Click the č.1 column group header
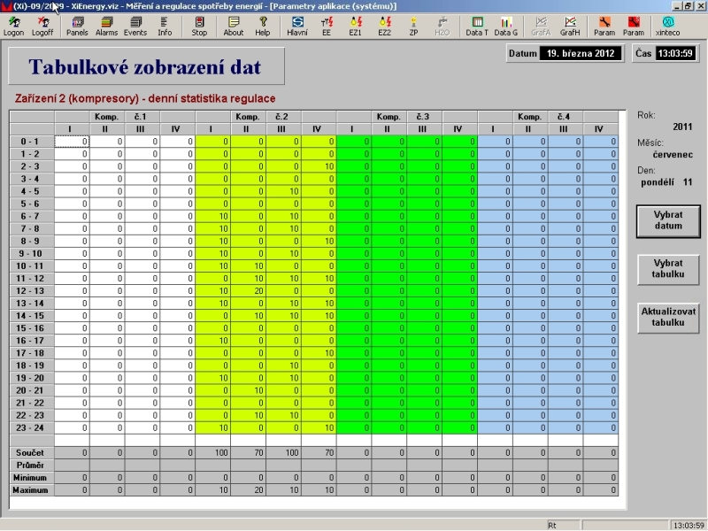The image size is (708, 531). [142, 117]
